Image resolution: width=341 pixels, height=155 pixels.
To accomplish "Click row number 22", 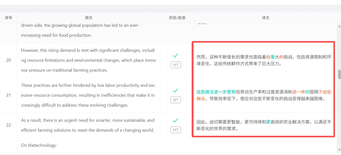I will (9, 125).
